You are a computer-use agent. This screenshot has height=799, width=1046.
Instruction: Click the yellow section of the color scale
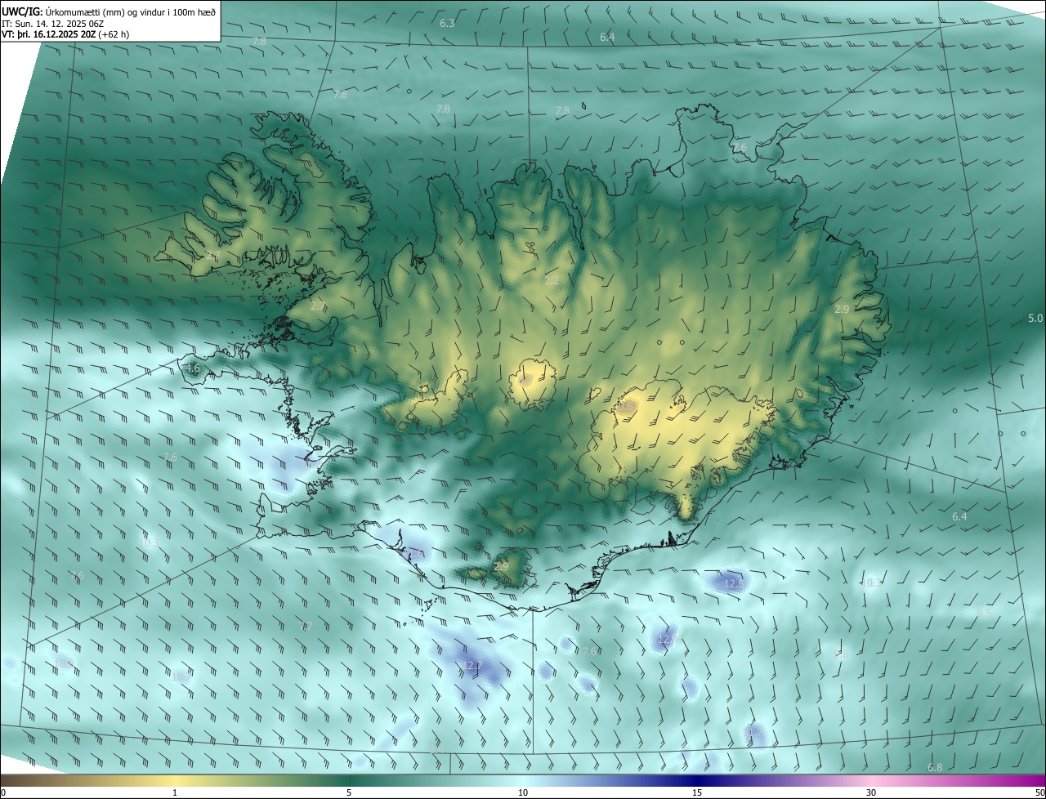176,780
